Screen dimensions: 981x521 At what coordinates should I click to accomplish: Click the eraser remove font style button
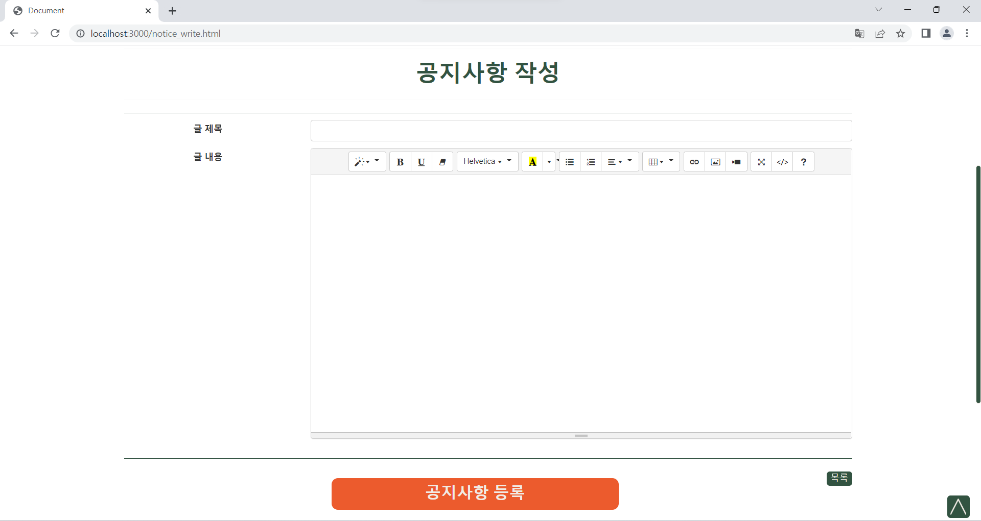tap(442, 162)
